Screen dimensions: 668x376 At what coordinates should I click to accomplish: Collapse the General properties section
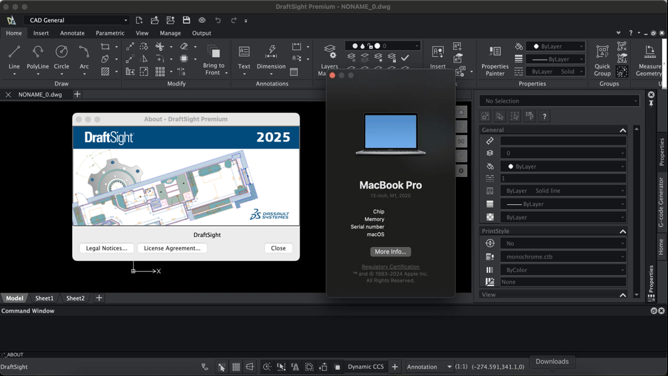click(623, 129)
